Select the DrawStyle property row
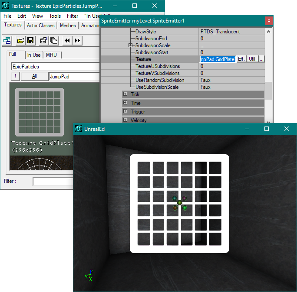The width and height of the screenshot is (297, 292). coord(183,32)
